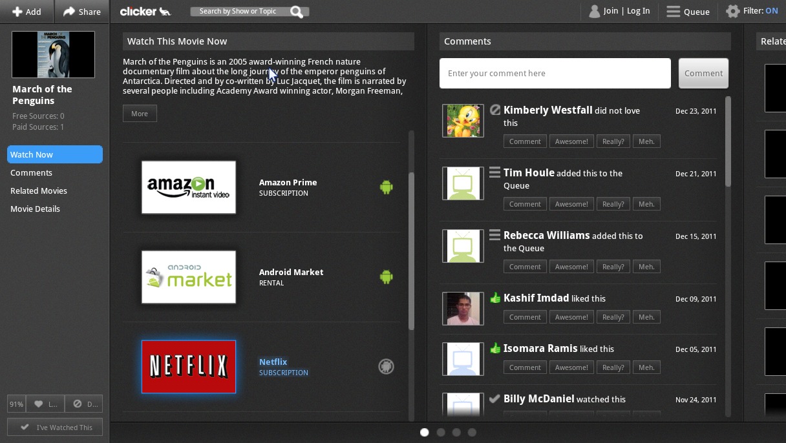
Task: Click Awesome! under Isomara Ramis's activity
Action: coord(572,367)
